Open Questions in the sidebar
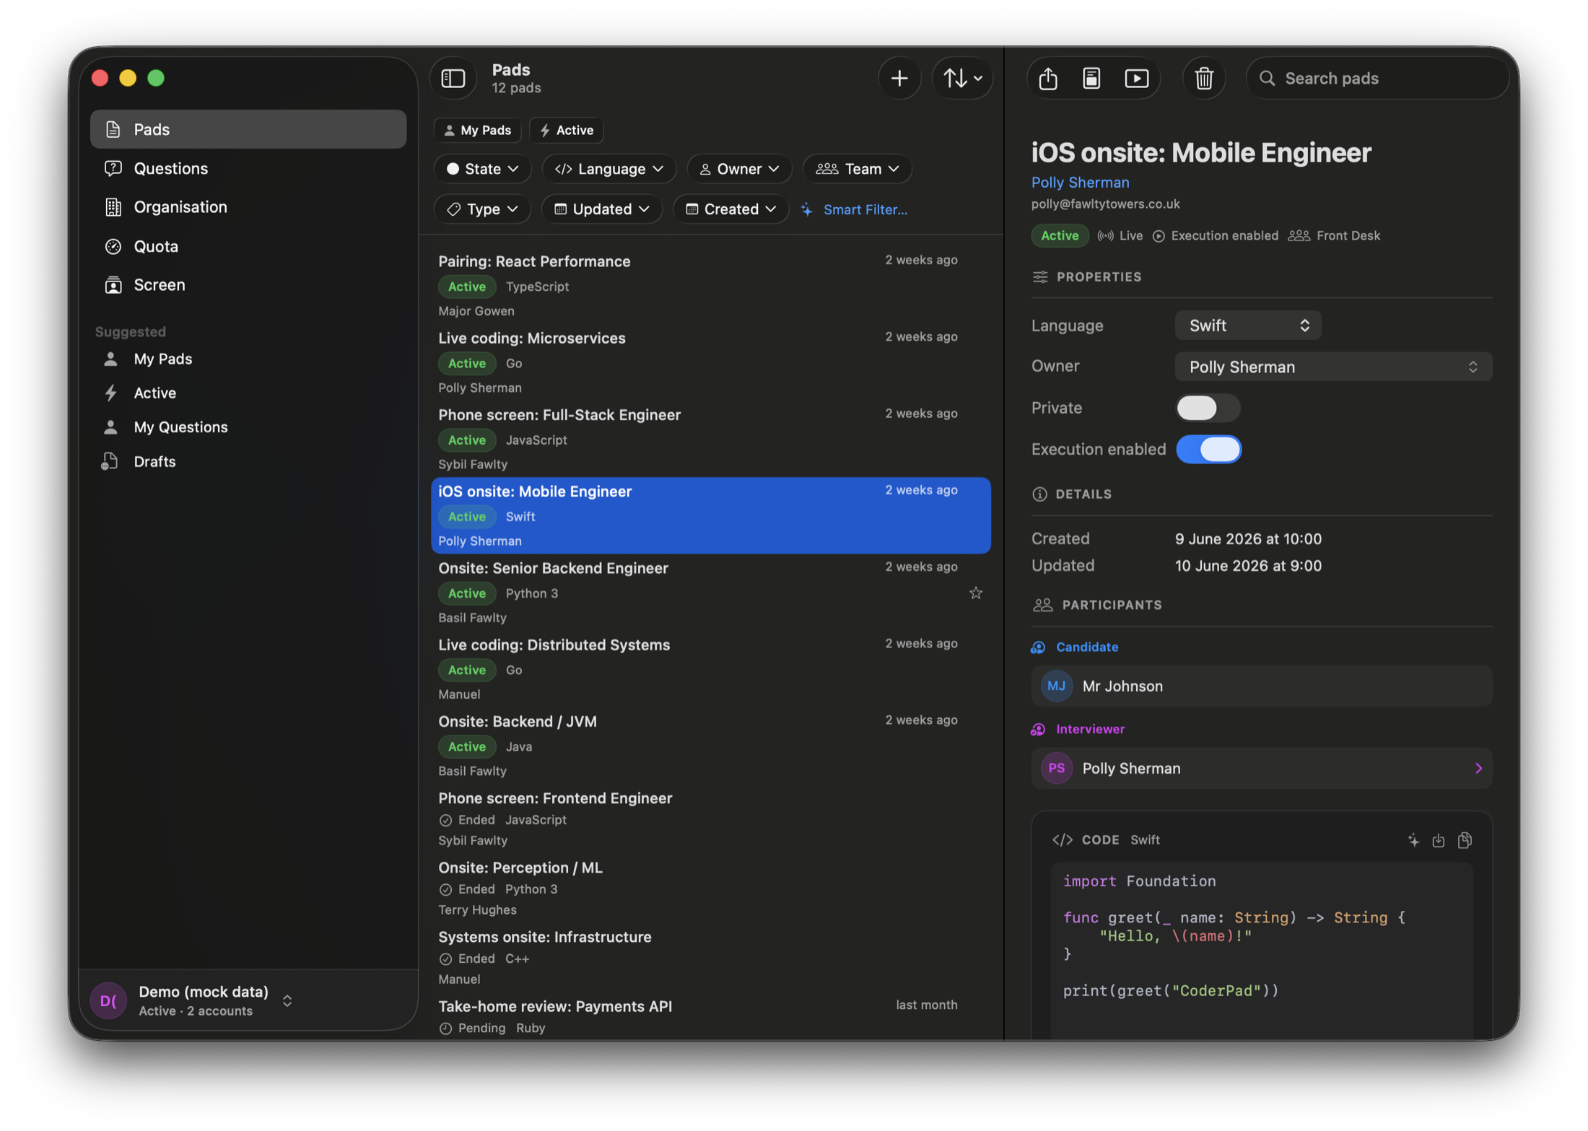Image resolution: width=1588 pixels, height=1131 pixels. click(x=248, y=168)
